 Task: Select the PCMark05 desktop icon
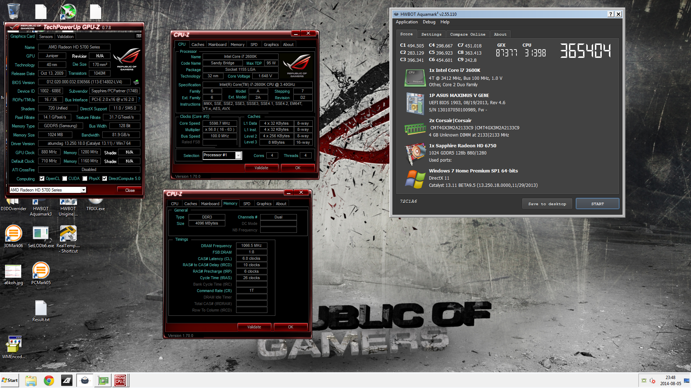tap(41, 274)
